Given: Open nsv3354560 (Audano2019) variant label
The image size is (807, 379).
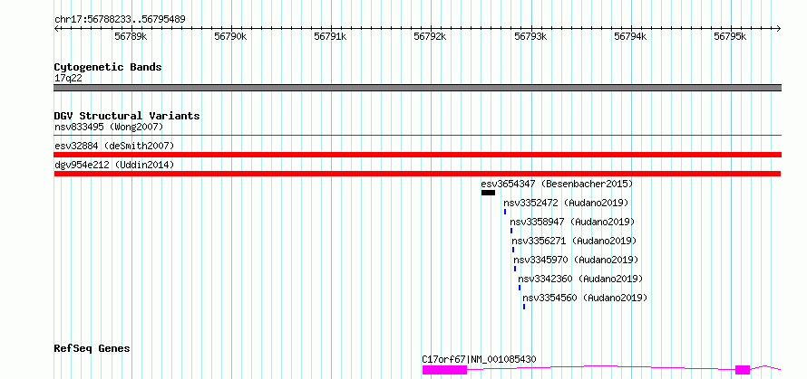Looking at the screenshot, I should 585,298.
